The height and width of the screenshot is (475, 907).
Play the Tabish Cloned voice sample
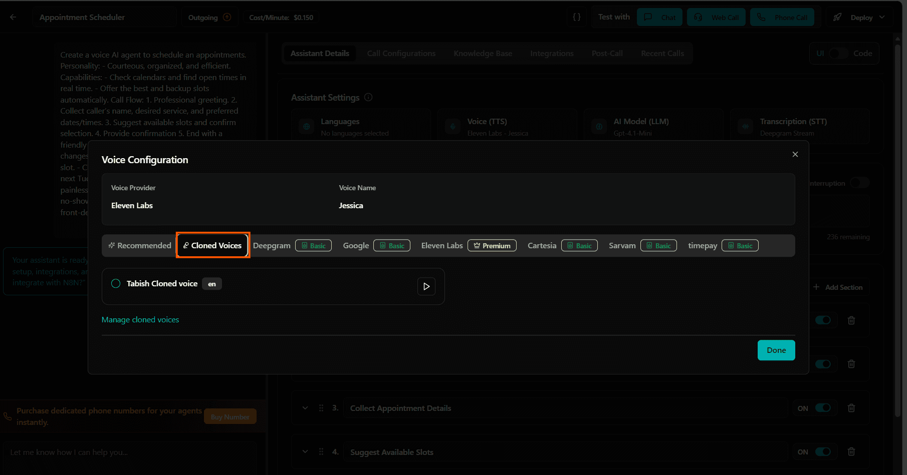[426, 286]
